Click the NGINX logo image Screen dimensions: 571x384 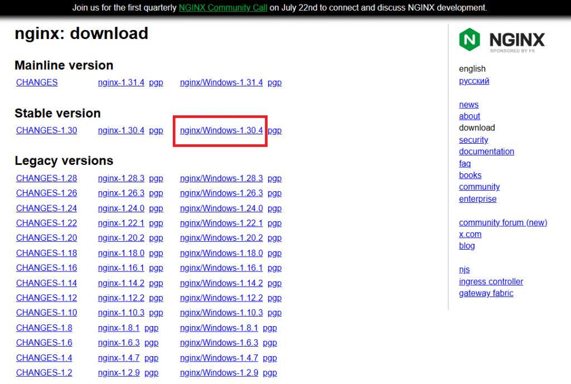(x=502, y=40)
